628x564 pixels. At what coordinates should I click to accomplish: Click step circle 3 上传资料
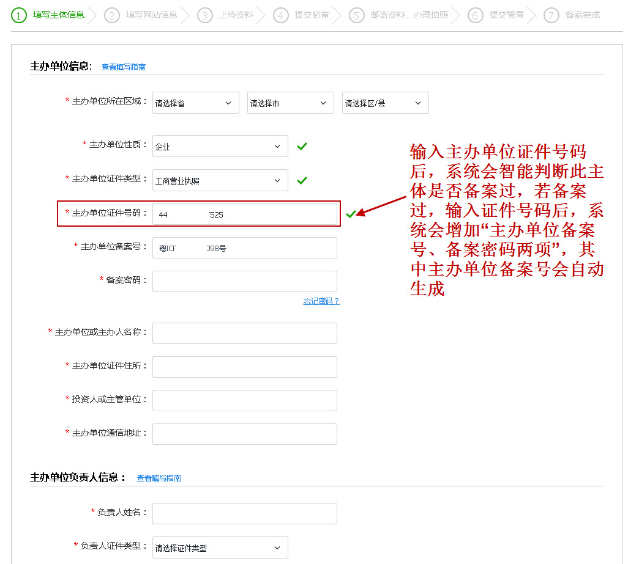(204, 15)
